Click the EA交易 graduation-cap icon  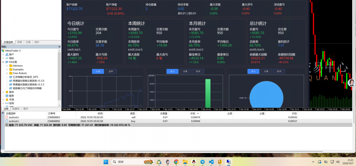[7, 62]
